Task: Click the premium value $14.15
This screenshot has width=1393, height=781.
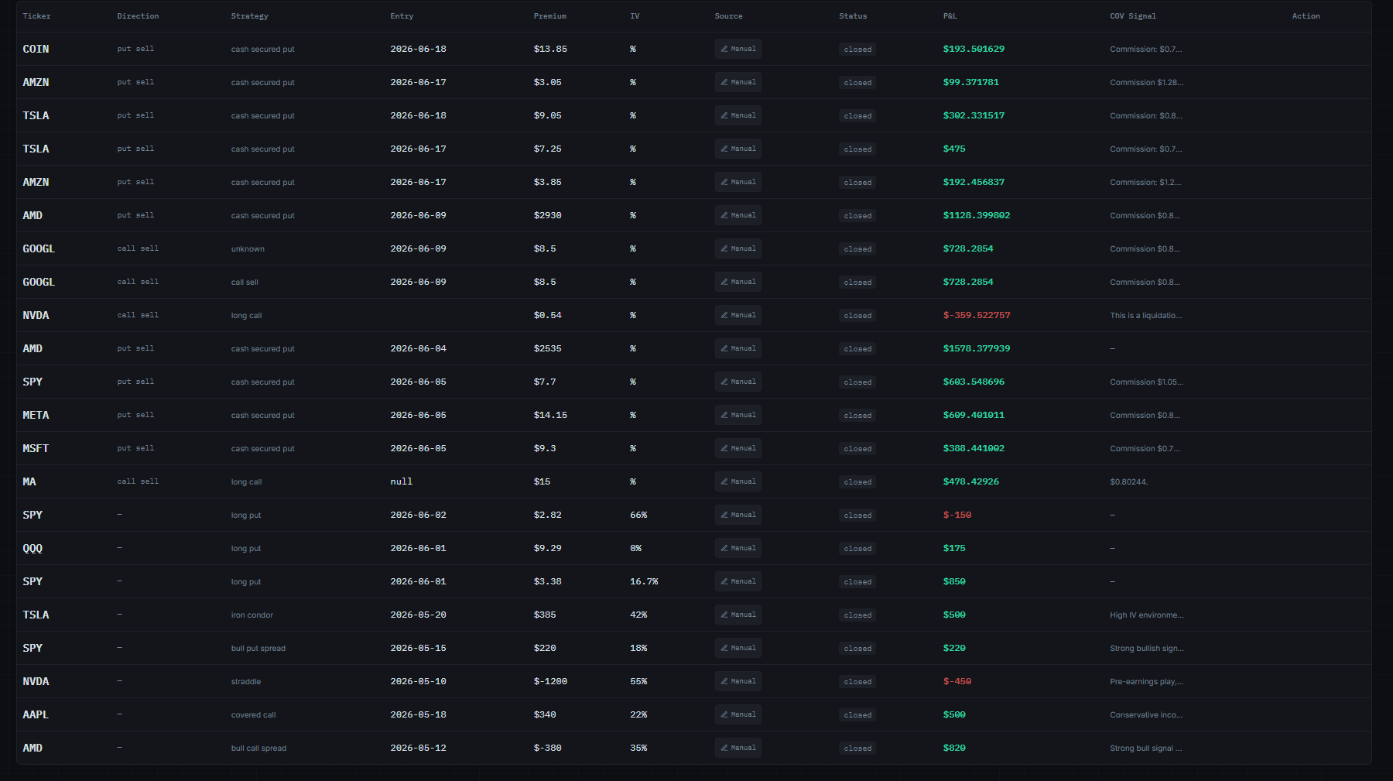Action: tap(550, 415)
